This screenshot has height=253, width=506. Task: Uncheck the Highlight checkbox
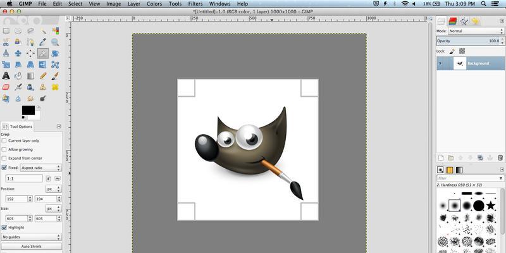coord(4,228)
